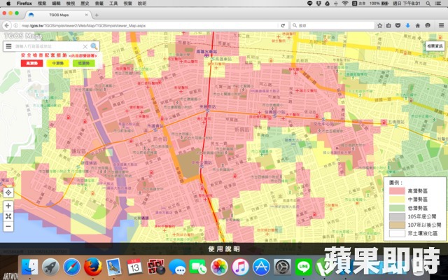Screen dimensions: 448x280
Task: Select the TGOS Maps tab
Action: click(59, 15)
